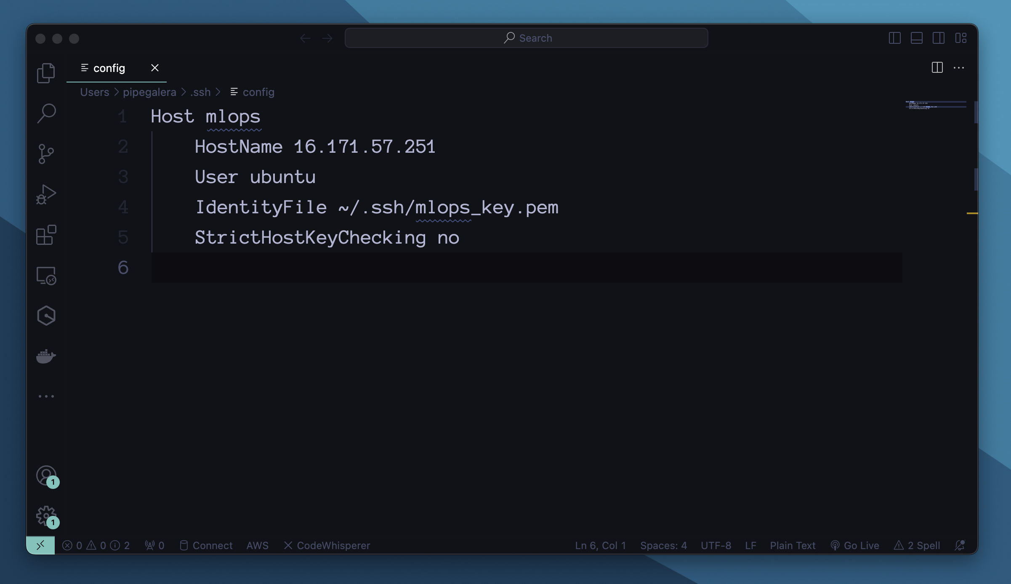The height and width of the screenshot is (584, 1011).
Task: Open the Search view in the activity bar
Action: click(x=46, y=114)
